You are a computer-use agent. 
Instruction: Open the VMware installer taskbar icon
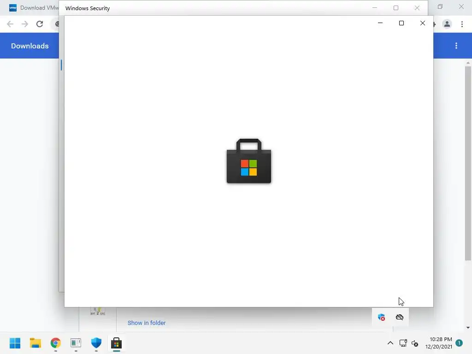[x=76, y=343]
